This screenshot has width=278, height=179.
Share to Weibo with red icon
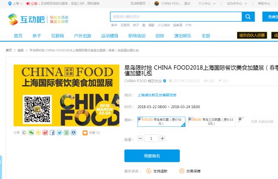(x=45, y=133)
